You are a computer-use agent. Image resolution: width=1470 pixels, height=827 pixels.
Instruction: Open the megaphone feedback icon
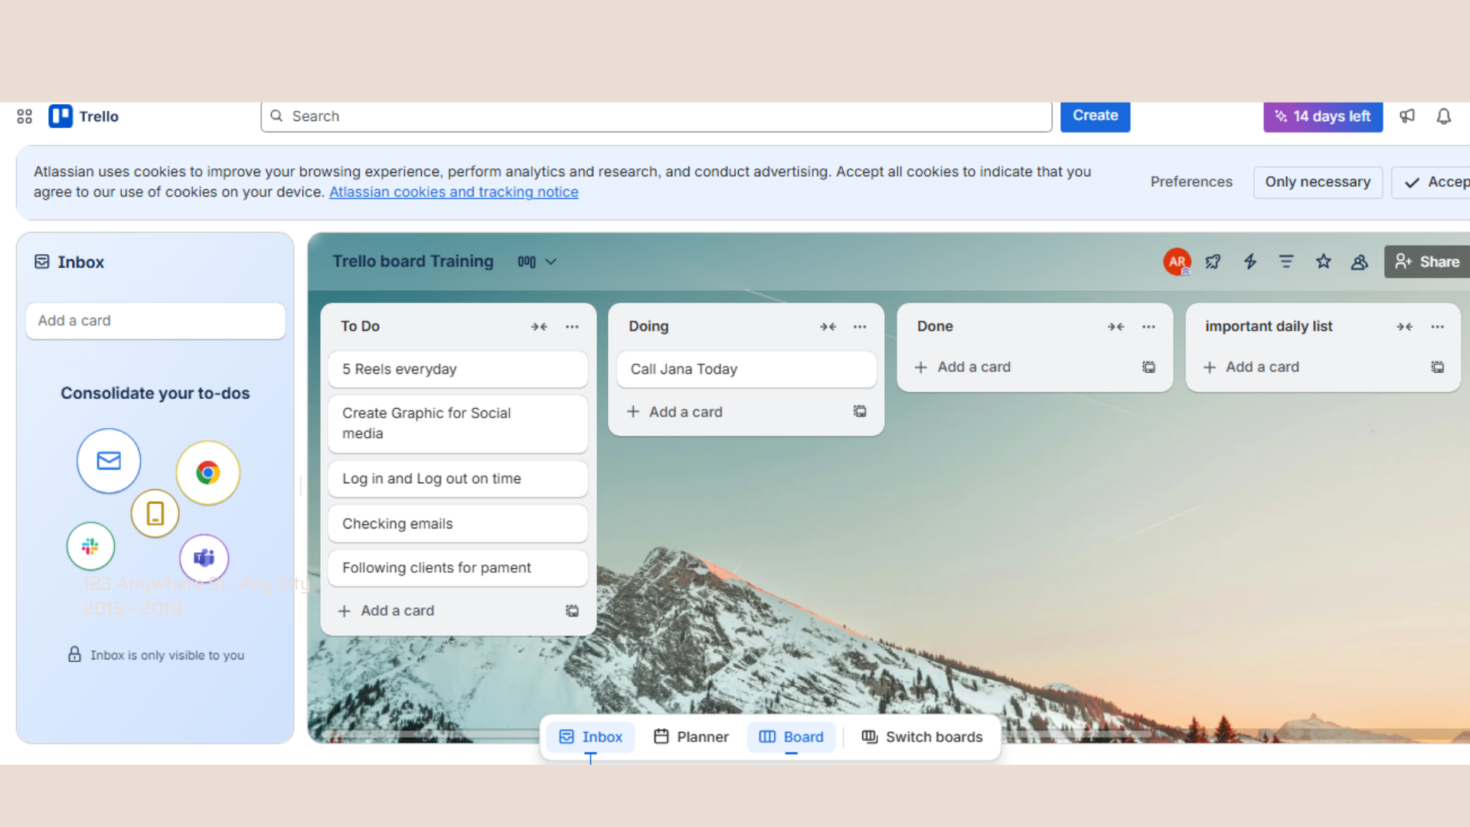(x=1407, y=116)
